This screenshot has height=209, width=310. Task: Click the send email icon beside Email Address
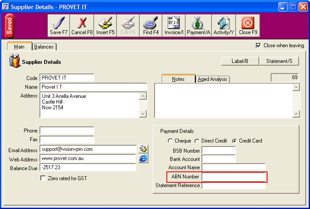coord(143,149)
